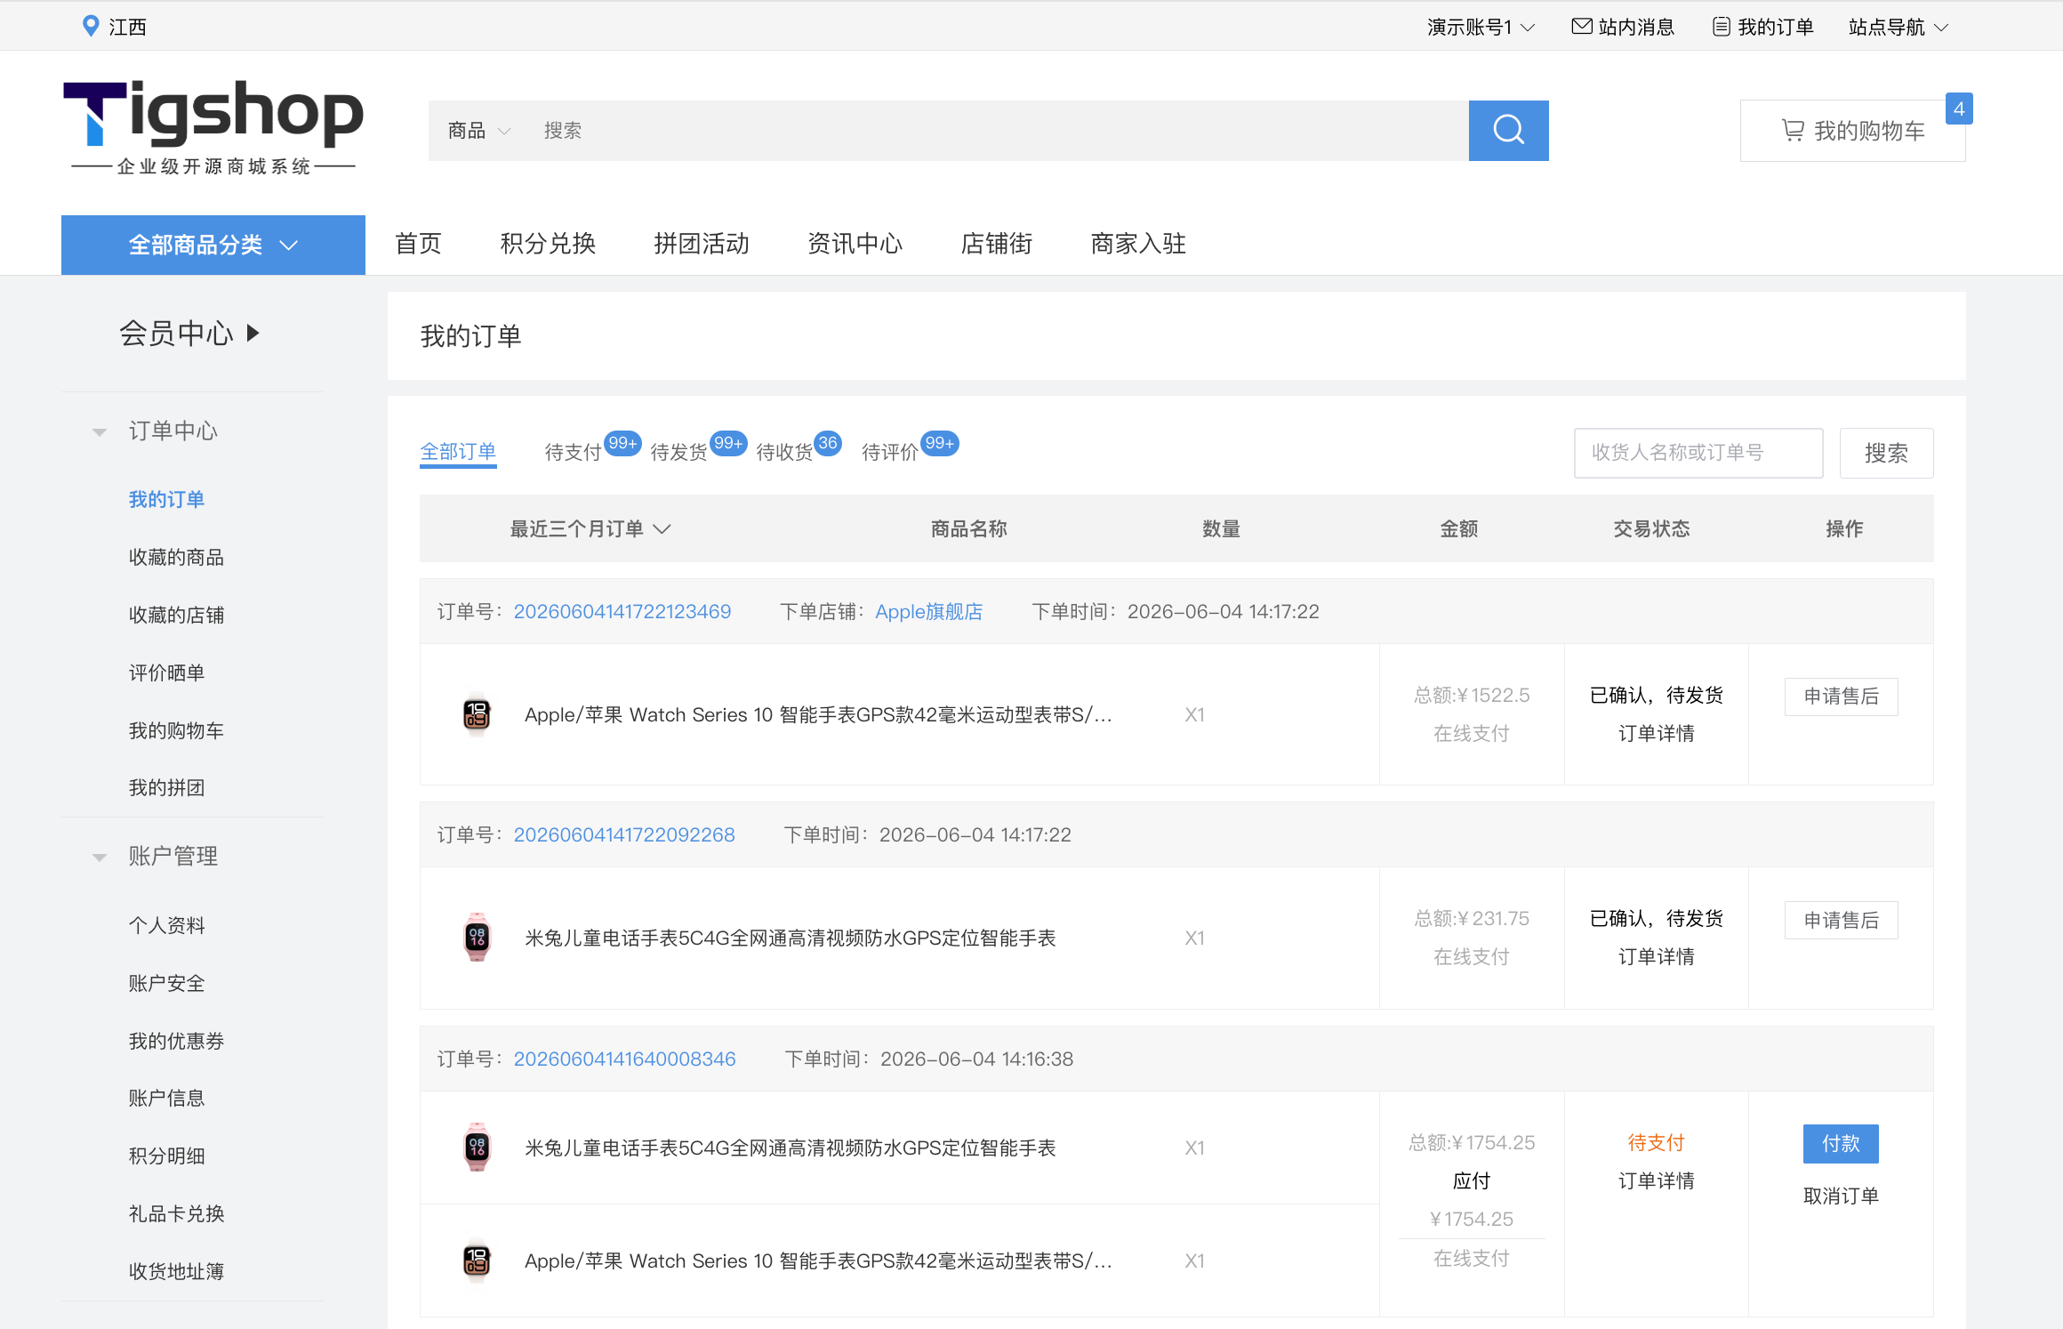Viewport: 2063px width, 1329px height.
Task: Click the order list icon beside 我的订单
Action: click(x=1722, y=27)
